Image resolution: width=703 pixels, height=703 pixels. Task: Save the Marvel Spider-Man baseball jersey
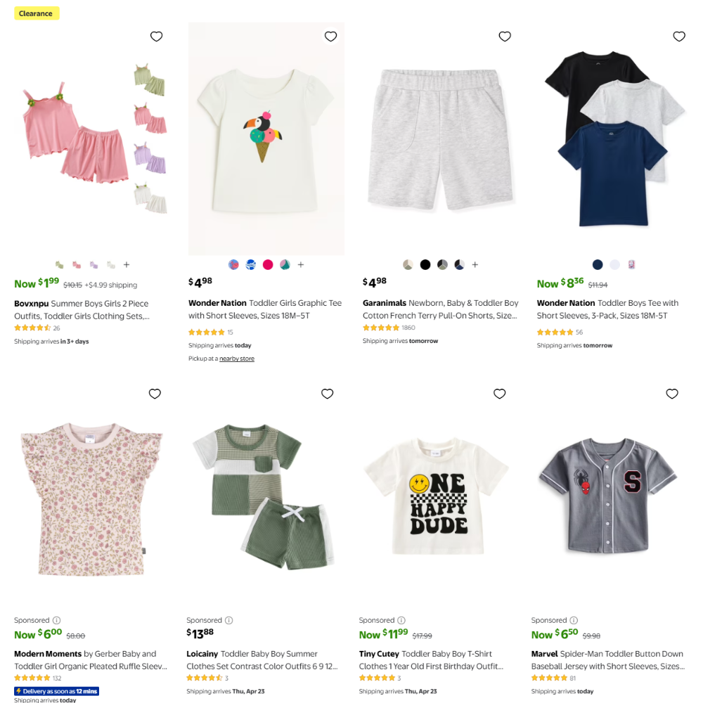pos(671,394)
